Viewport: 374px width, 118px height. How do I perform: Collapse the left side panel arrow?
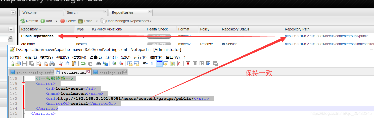11,29
